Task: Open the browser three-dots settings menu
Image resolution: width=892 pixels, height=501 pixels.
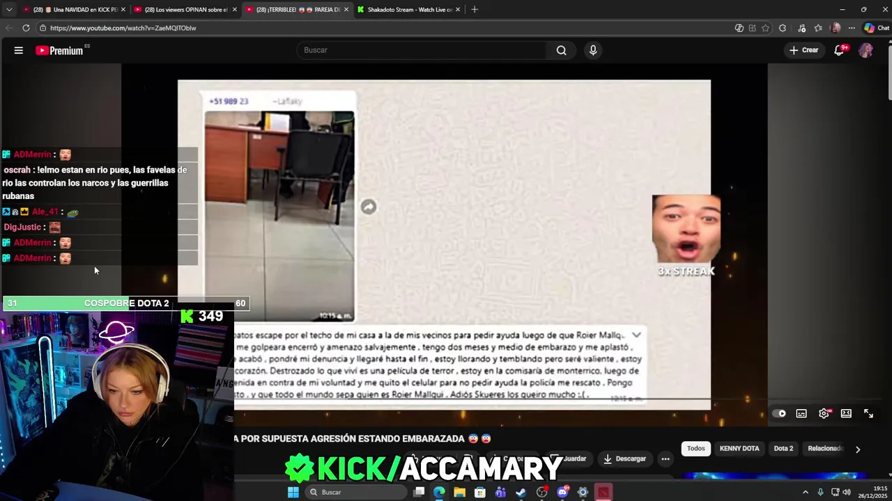Action: pos(852,28)
